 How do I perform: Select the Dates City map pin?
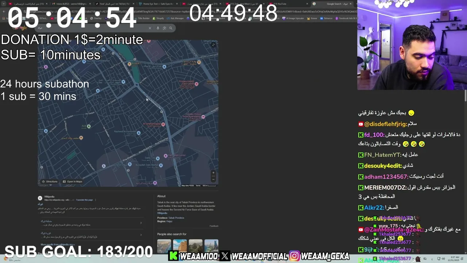(158, 159)
